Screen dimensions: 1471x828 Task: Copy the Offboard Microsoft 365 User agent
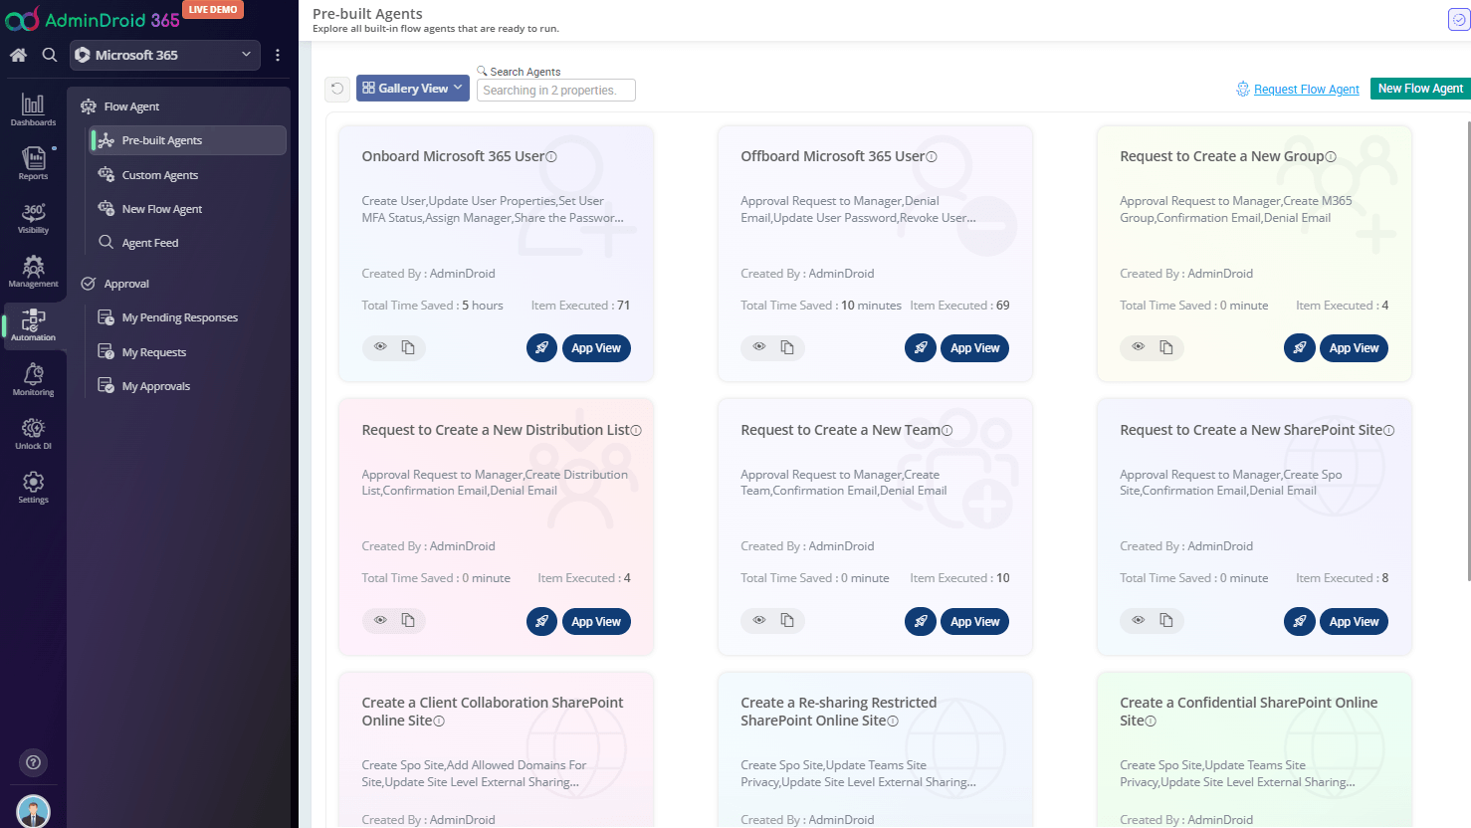[x=787, y=347]
